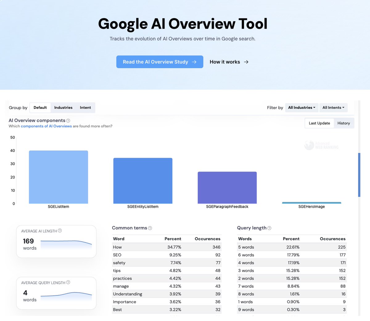Open the All Industries filter dropdown
This screenshot has width=370, height=321.
[x=301, y=108]
